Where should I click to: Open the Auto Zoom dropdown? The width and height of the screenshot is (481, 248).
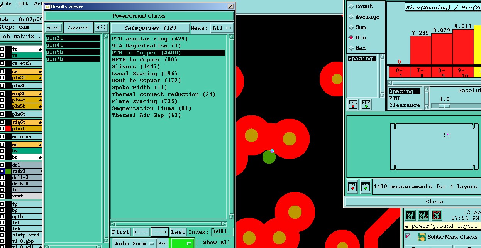coord(134,243)
